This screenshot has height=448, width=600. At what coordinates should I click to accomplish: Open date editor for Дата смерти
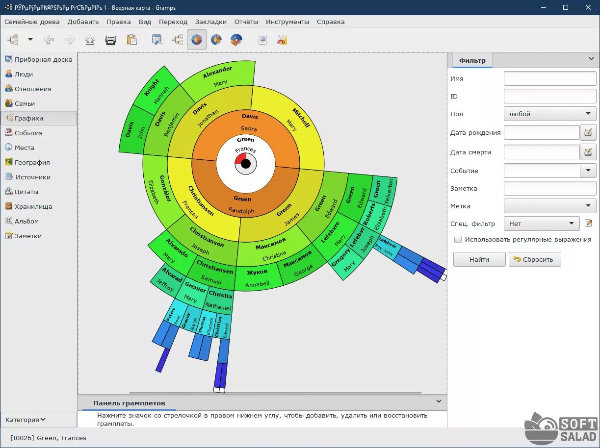(588, 152)
